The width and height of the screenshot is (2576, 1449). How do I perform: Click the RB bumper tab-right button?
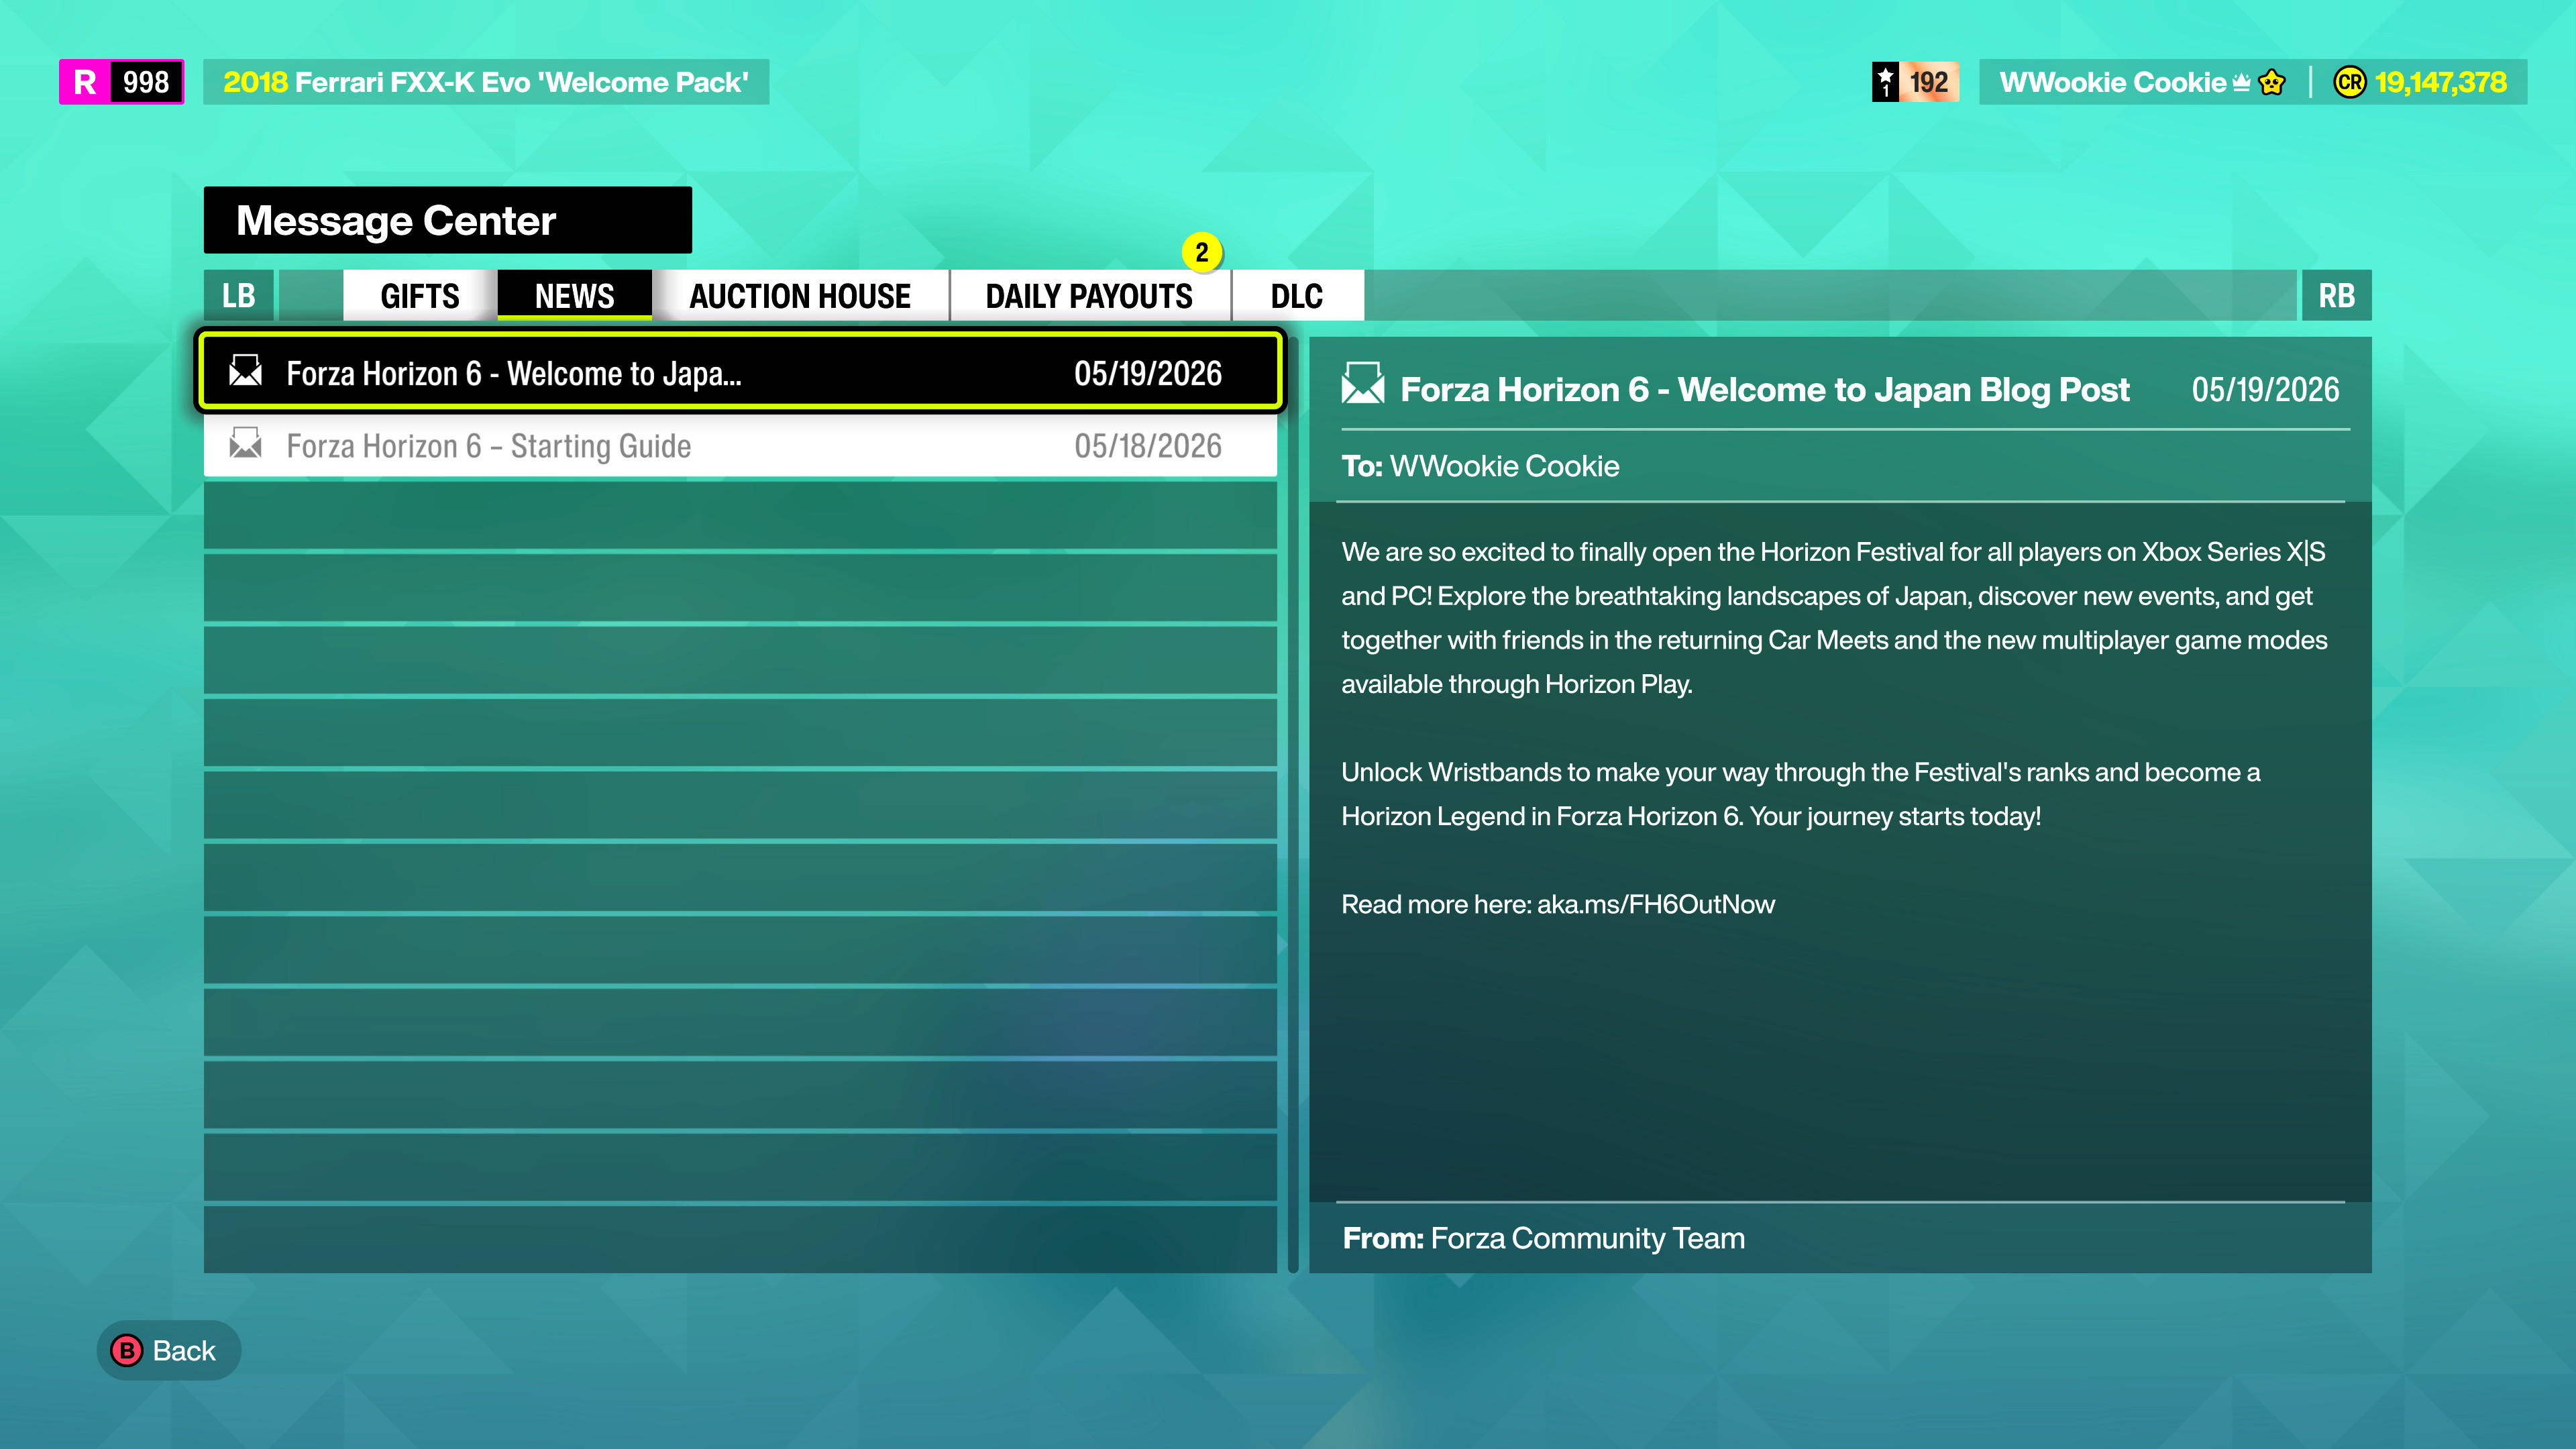click(x=2336, y=295)
